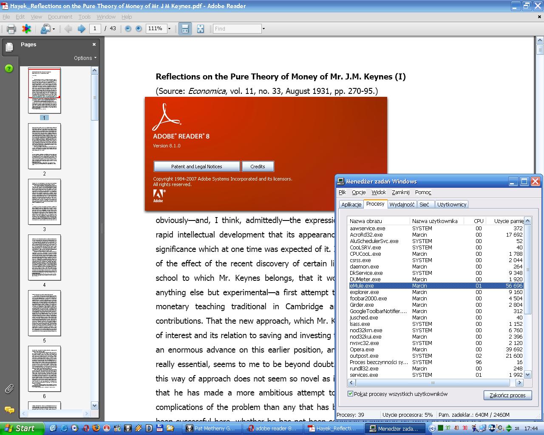Open the zoom level dropdown arrow

[x=169, y=29]
